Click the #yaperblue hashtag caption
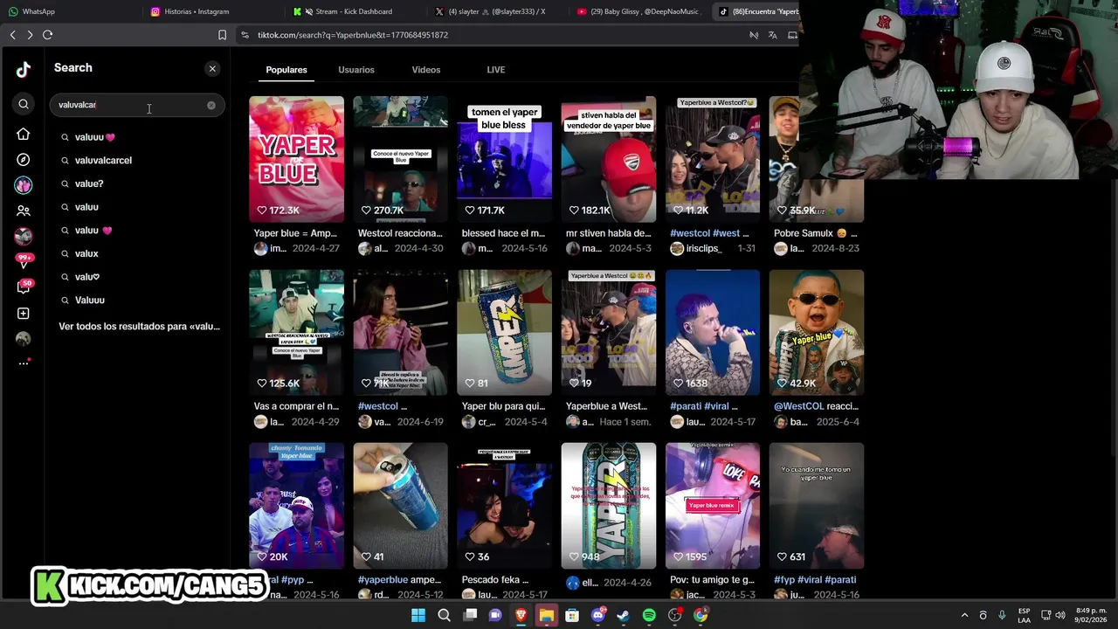The width and height of the screenshot is (1118, 629). click(383, 580)
